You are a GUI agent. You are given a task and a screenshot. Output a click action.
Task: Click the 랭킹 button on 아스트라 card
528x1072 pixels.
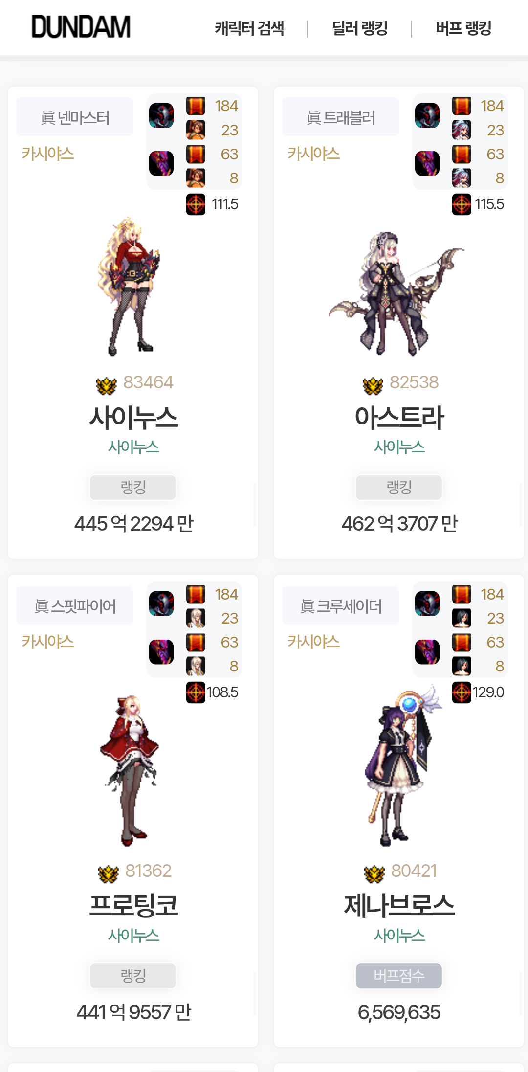pyautogui.click(x=399, y=488)
